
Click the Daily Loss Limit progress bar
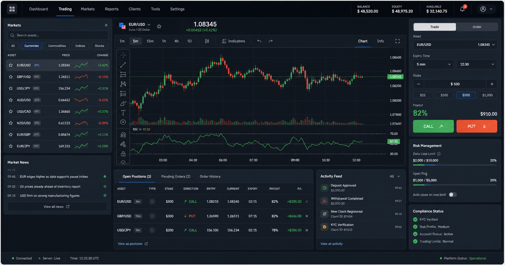pos(455,165)
